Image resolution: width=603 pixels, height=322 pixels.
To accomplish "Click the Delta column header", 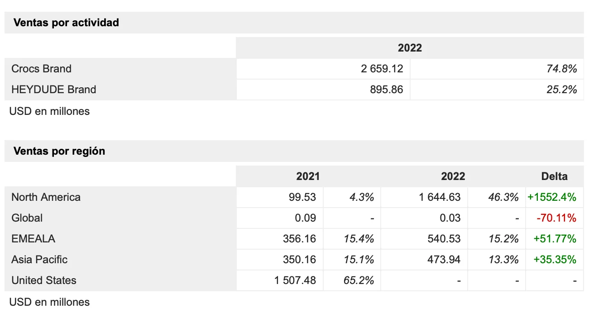I will pyautogui.click(x=554, y=176).
